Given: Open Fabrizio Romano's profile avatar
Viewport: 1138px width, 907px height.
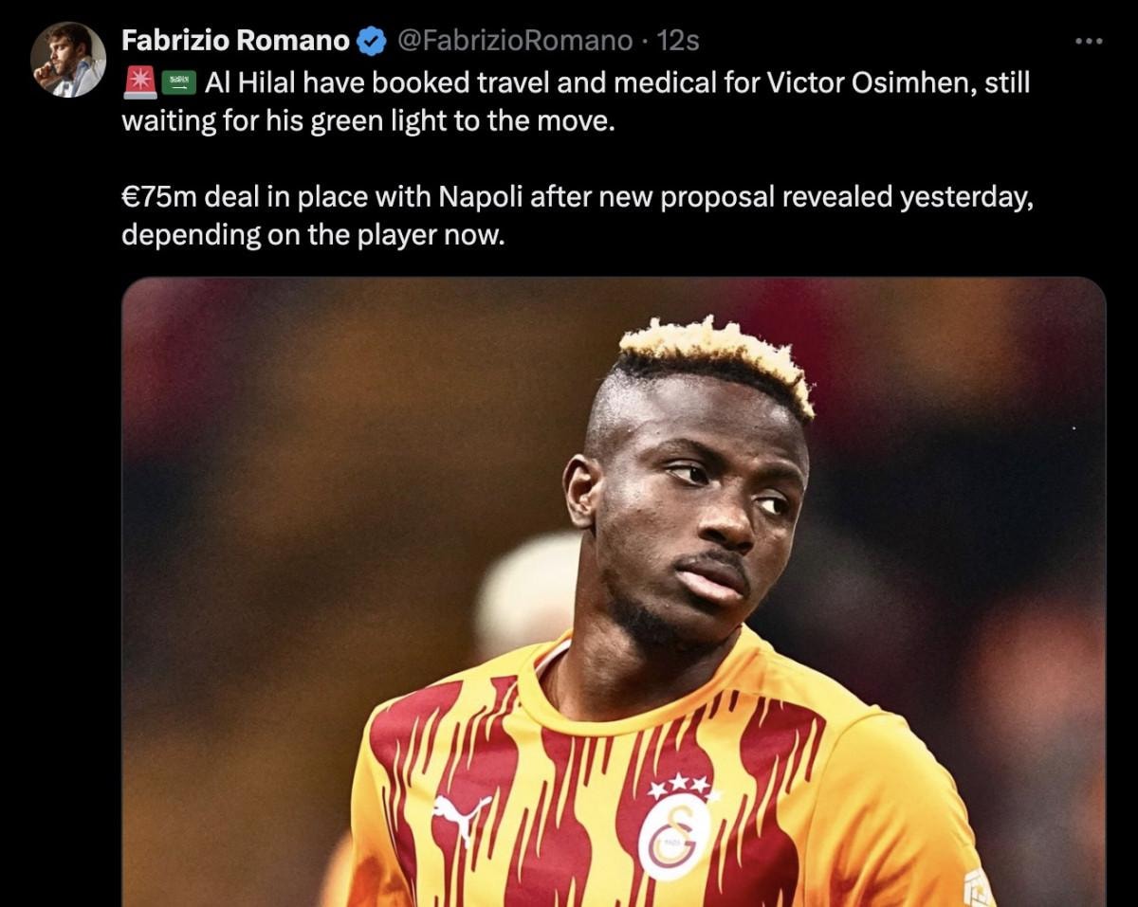Looking at the screenshot, I should point(68,60).
